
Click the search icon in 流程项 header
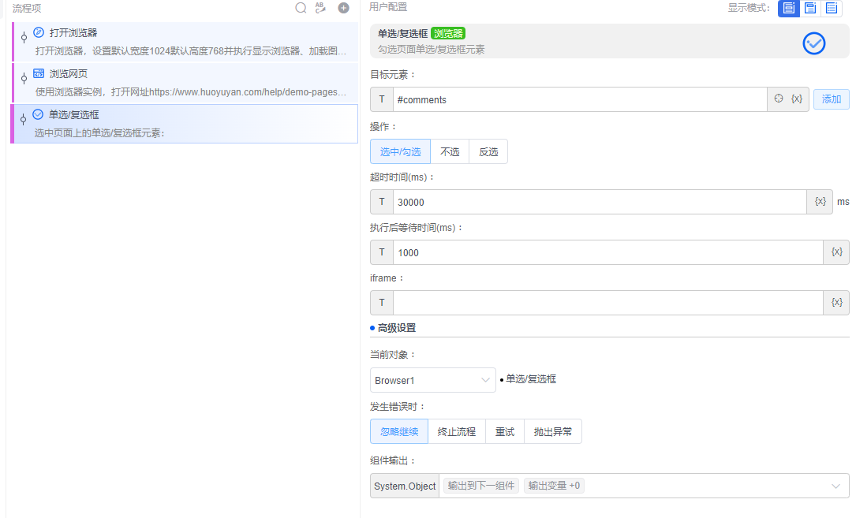click(x=301, y=8)
